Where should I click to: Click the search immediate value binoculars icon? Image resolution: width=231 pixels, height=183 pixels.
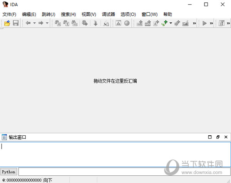(x=58, y=23)
